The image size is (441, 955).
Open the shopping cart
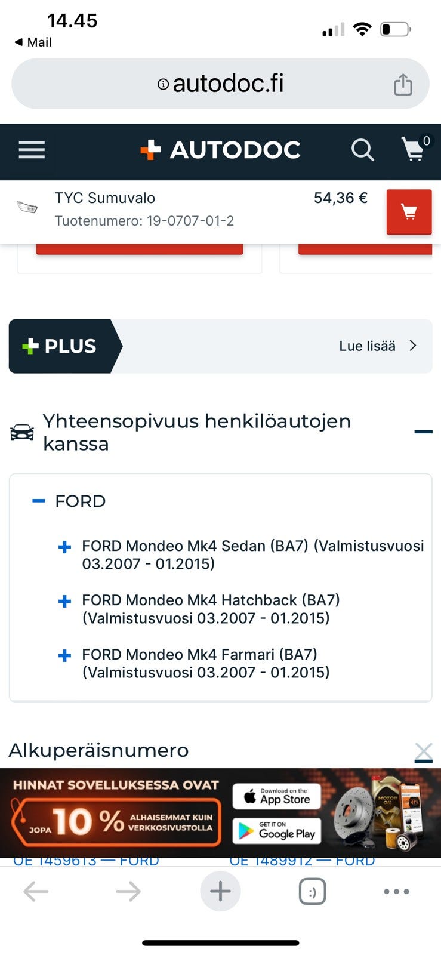(414, 149)
